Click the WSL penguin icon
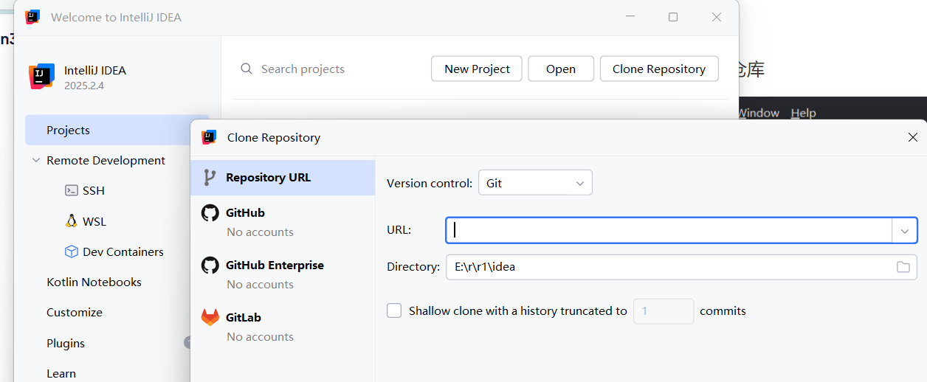 click(x=72, y=220)
